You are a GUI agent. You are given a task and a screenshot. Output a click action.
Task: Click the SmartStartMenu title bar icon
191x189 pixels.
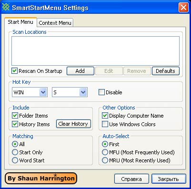[6, 8]
